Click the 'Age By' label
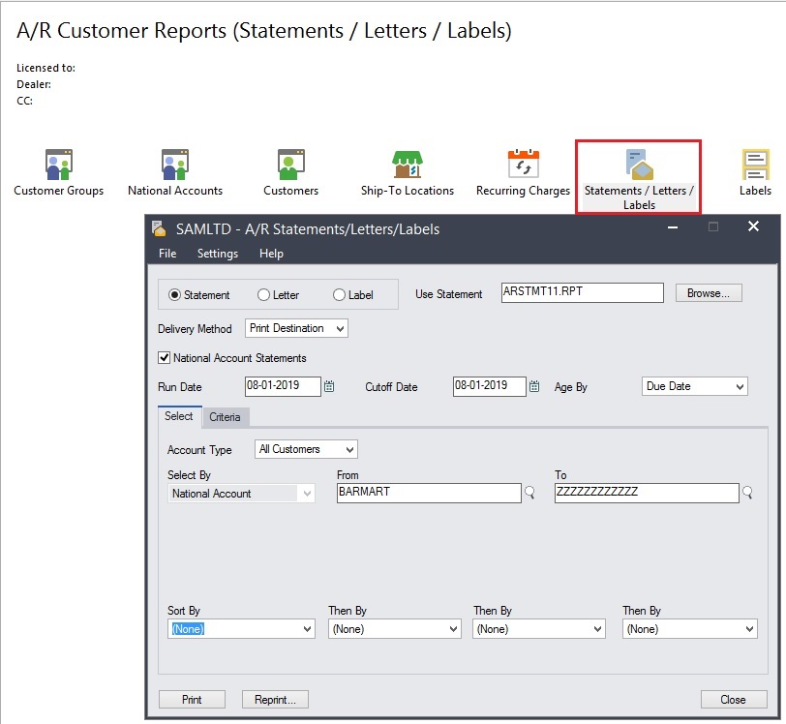The height and width of the screenshot is (724, 786). 570,387
